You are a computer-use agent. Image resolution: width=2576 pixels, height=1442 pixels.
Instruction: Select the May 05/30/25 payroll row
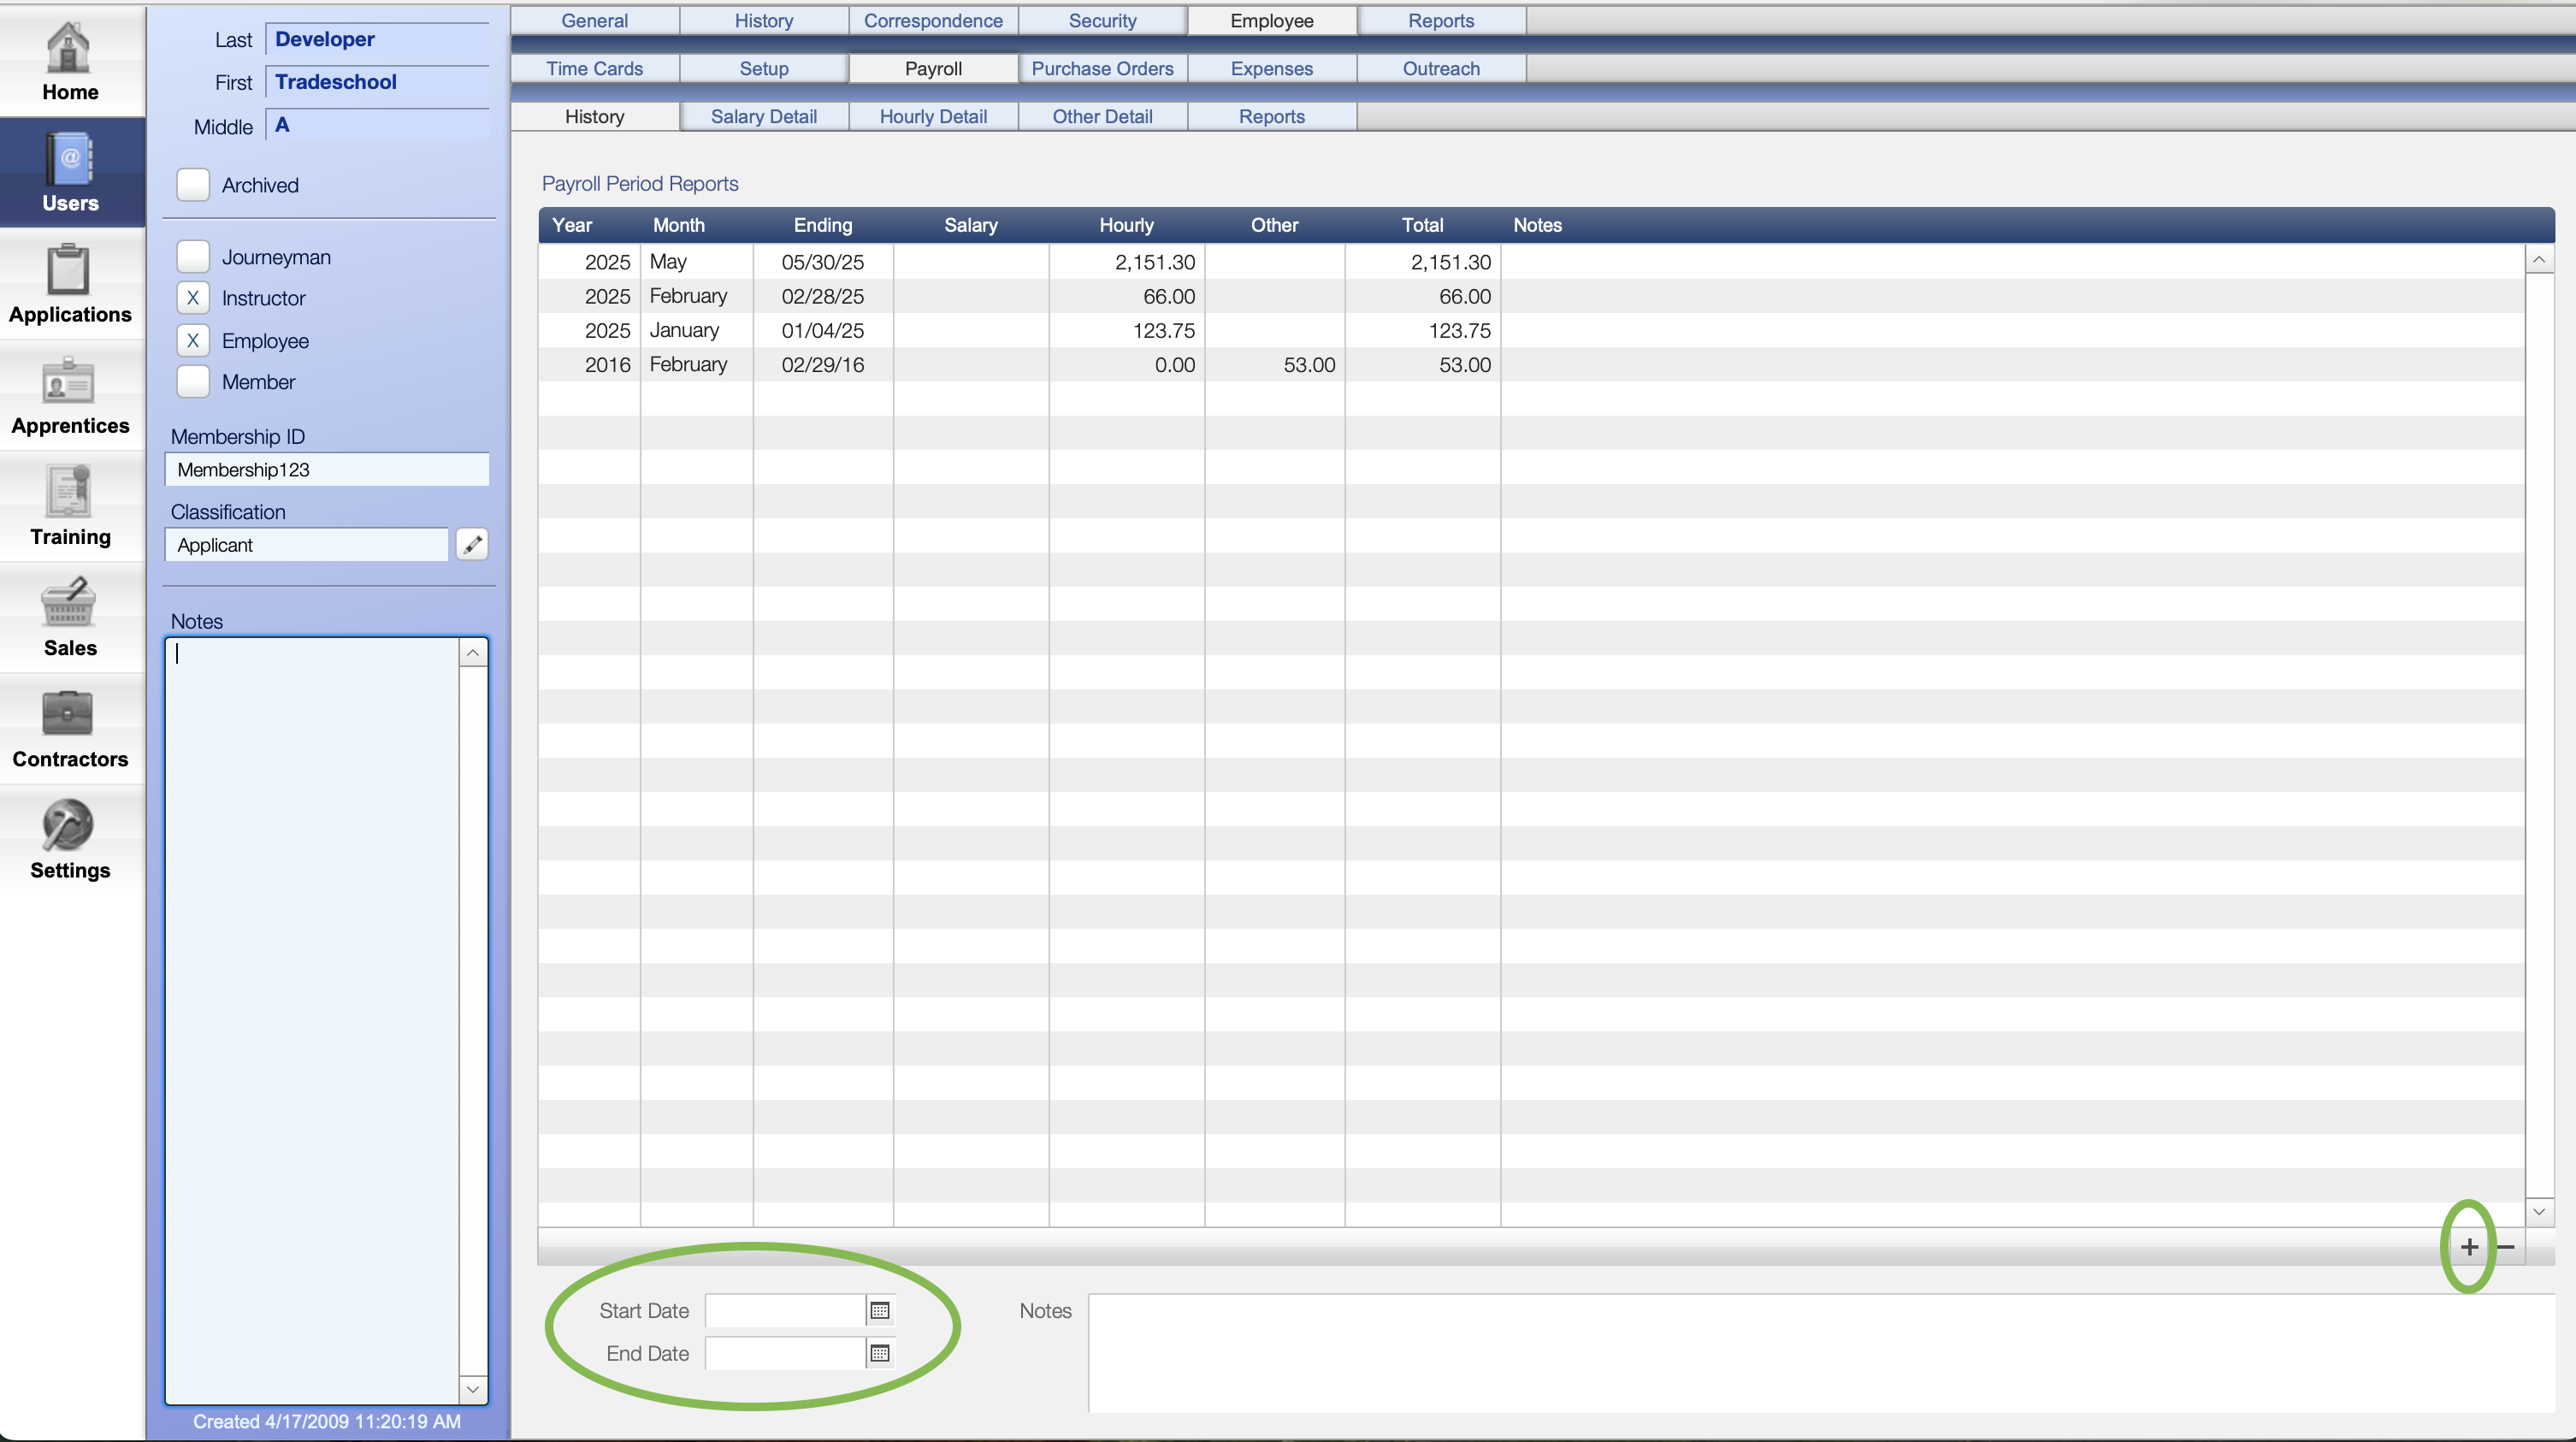1531,262
